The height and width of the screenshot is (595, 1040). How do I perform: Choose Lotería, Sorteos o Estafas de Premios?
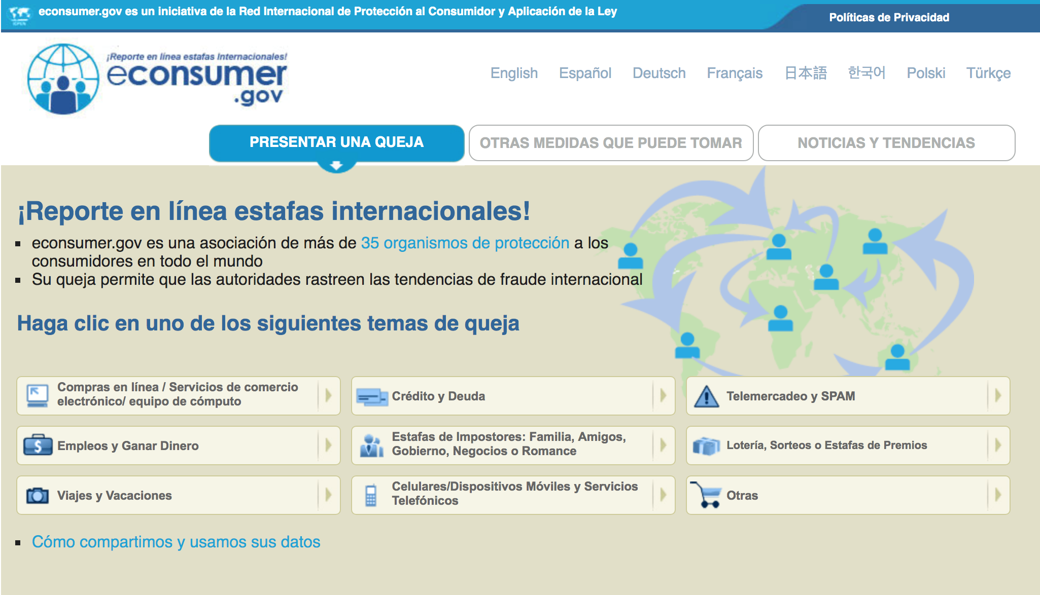(848, 445)
